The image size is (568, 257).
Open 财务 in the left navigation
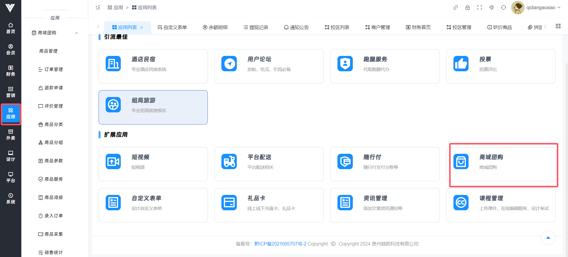pos(11,71)
